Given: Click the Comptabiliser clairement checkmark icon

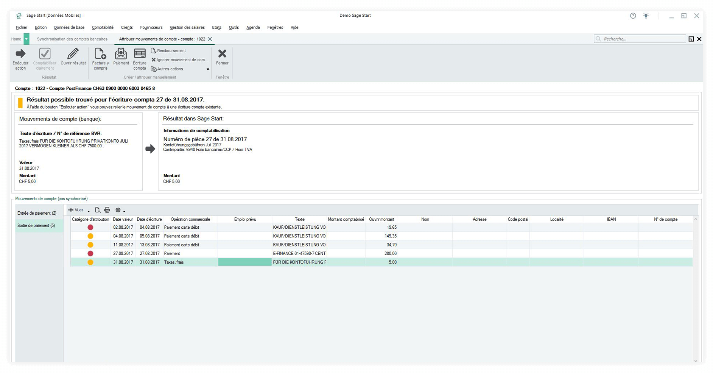Looking at the screenshot, I should tap(45, 53).
